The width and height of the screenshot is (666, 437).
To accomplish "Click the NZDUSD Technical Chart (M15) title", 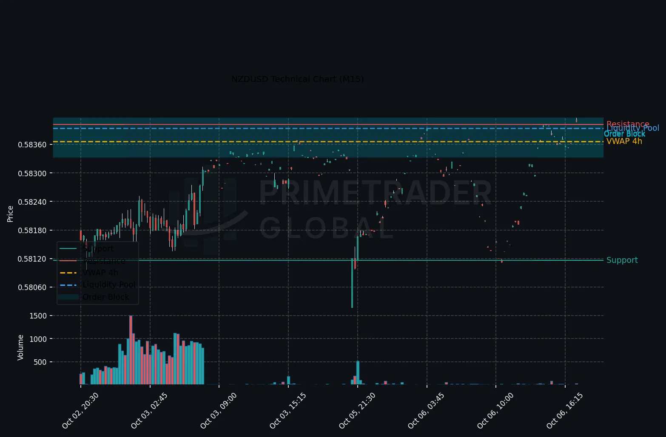I will (x=297, y=79).
